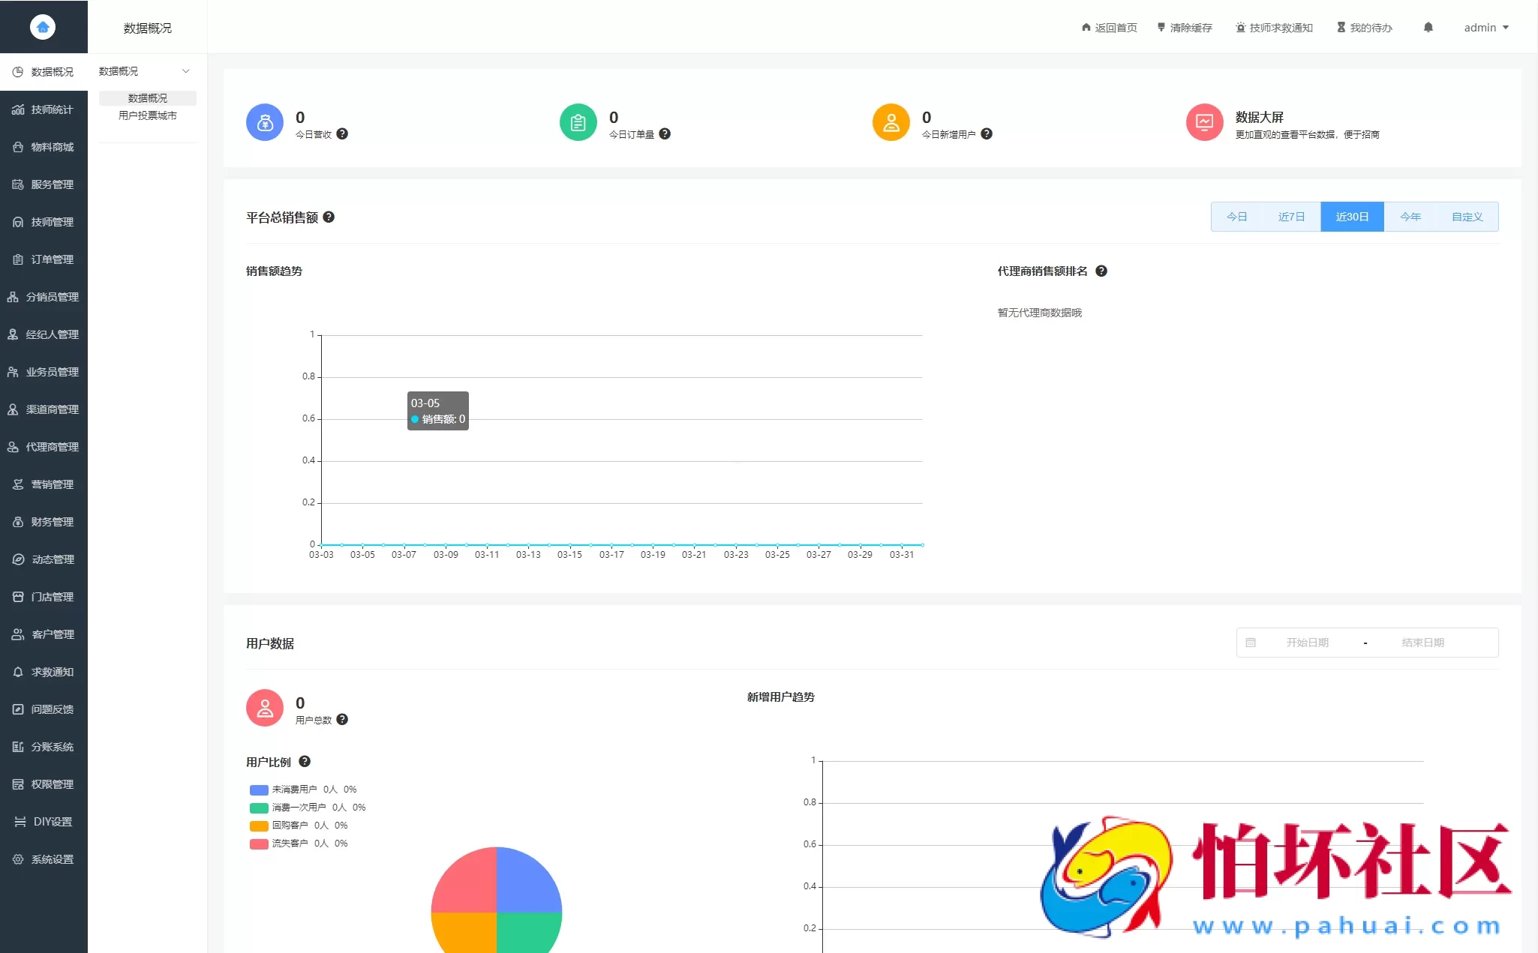Collapse the 数据概况 submenu chevron
Viewport: 1538px width, 953px height.
(186, 71)
